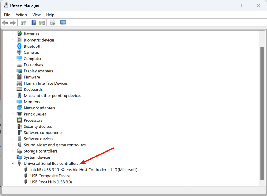The image size is (267, 196).
Task: Click Scan for hardware changes icon
Action: 63,23
